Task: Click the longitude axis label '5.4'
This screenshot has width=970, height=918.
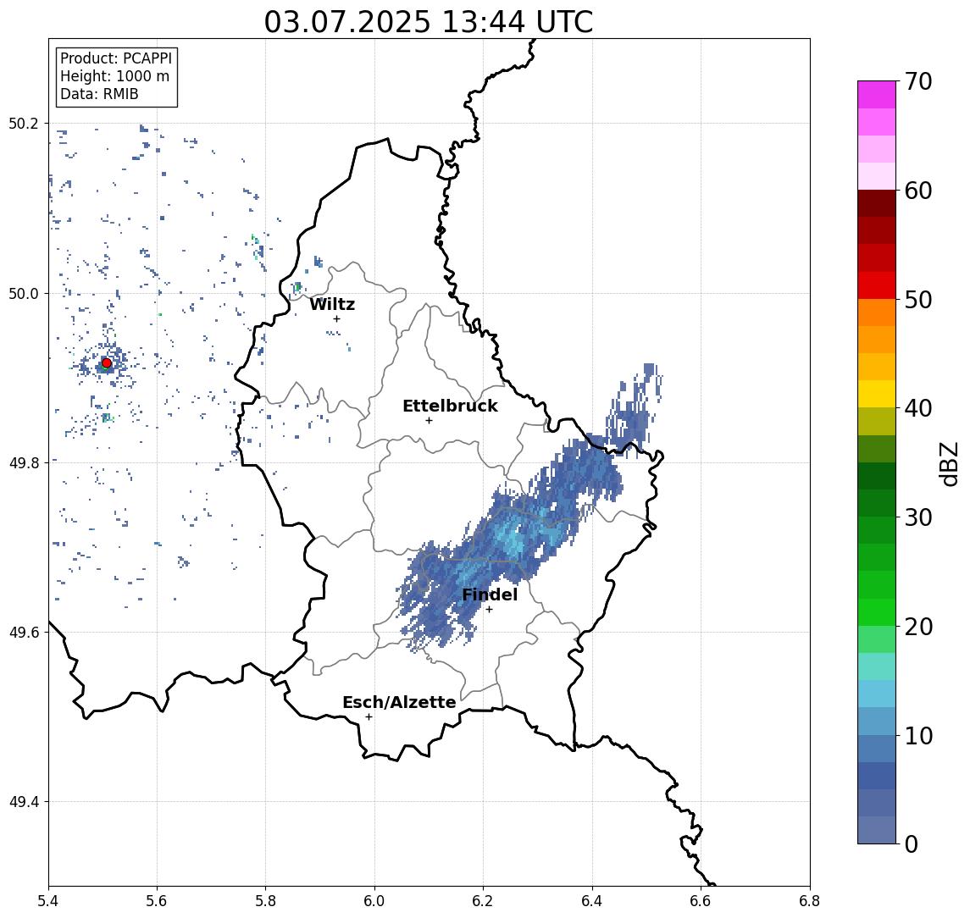Action: coord(48,901)
